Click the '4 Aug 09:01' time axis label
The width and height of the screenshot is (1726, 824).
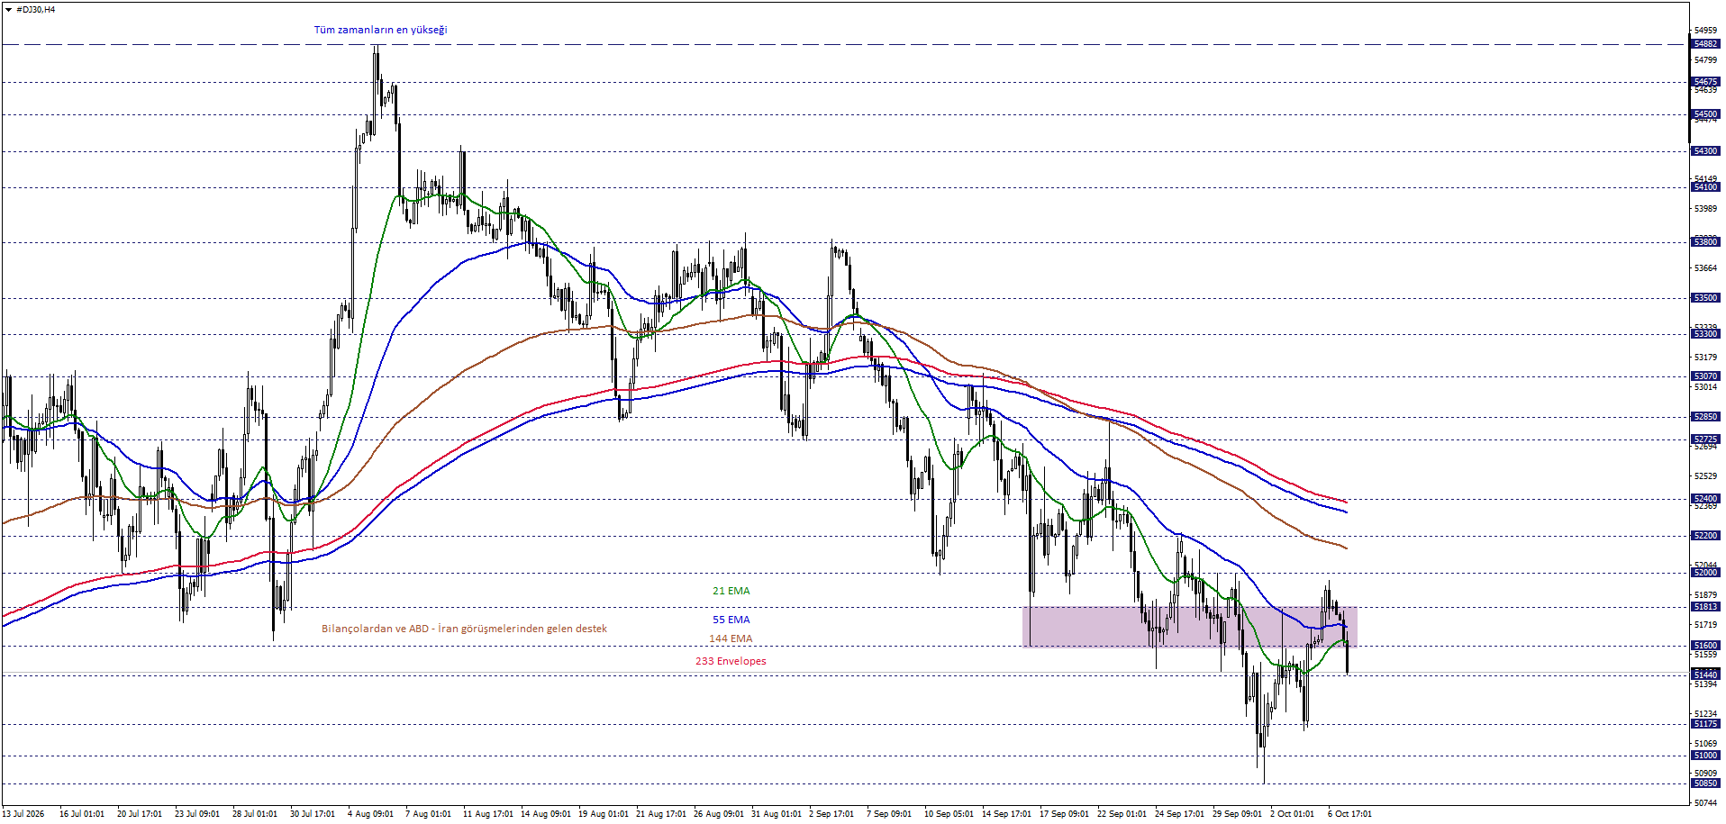[371, 814]
